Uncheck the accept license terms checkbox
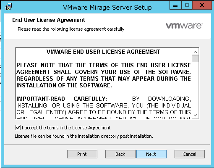The width and height of the screenshot is (214, 168). coord(18,128)
